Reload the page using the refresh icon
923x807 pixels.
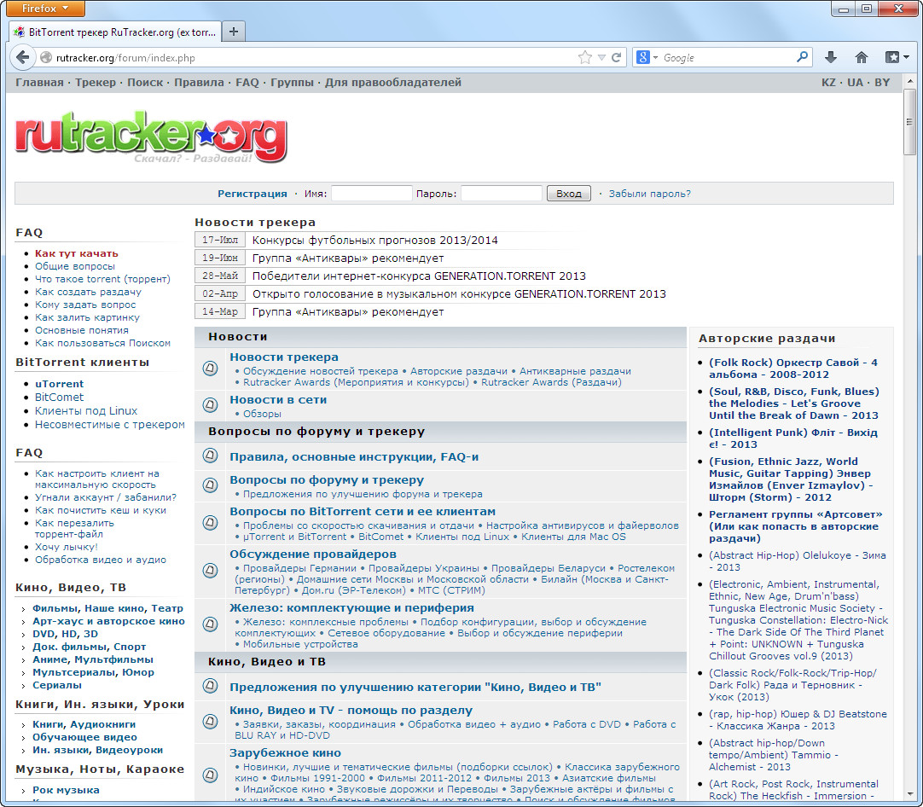click(x=616, y=57)
